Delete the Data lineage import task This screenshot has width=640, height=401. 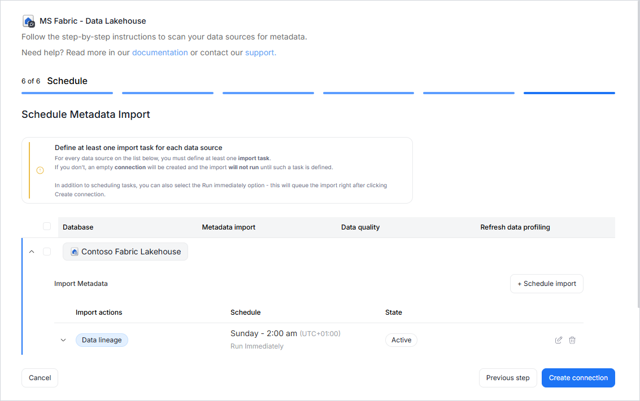572,340
